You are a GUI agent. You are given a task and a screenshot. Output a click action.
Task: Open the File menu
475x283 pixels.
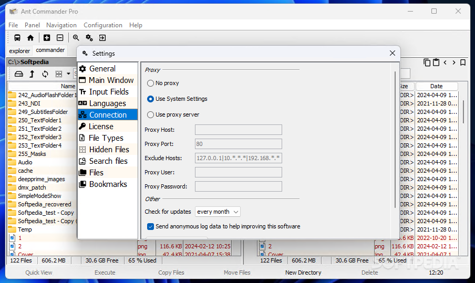click(x=13, y=25)
